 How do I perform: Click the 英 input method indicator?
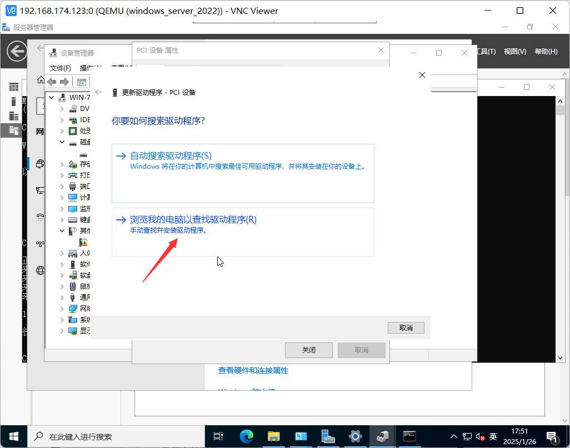click(493, 436)
